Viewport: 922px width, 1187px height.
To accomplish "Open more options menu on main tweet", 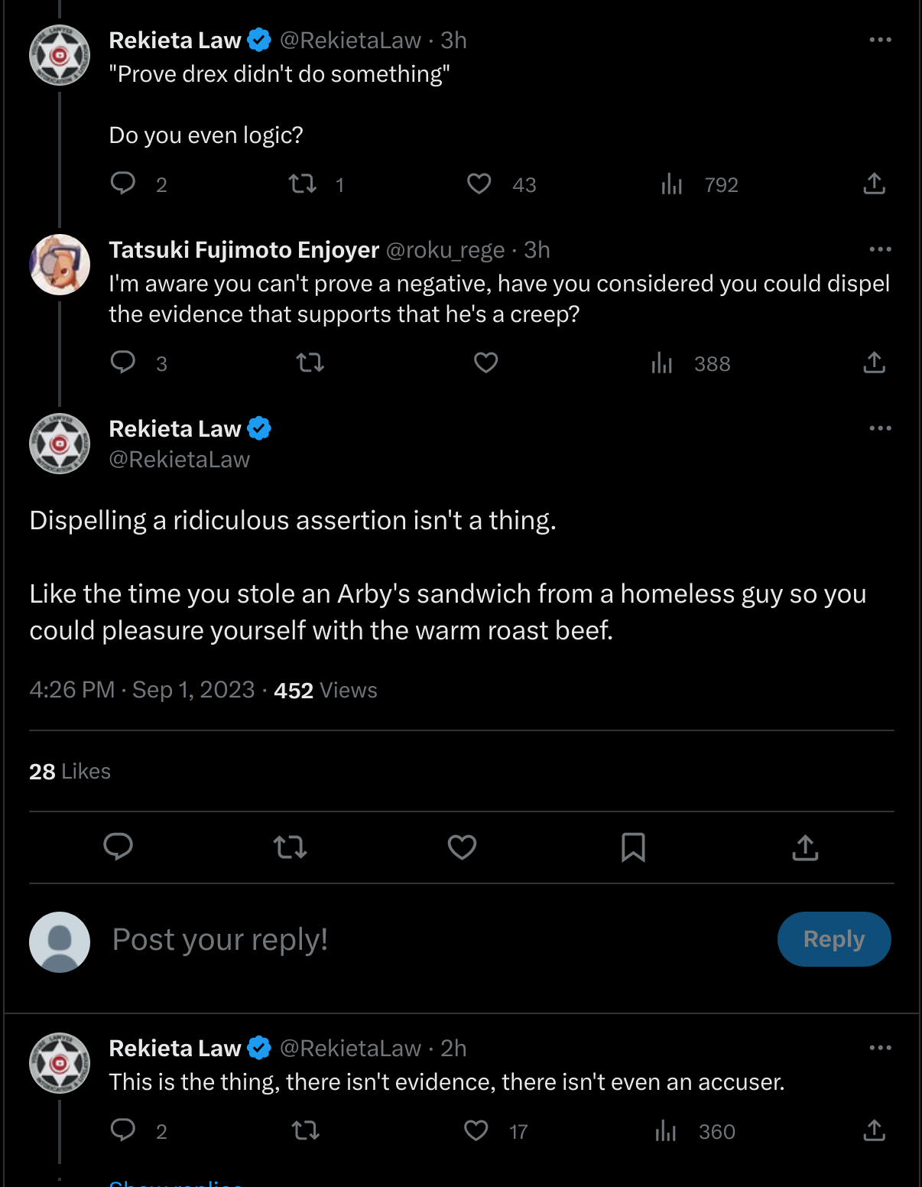I will click(x=880, y=428).
